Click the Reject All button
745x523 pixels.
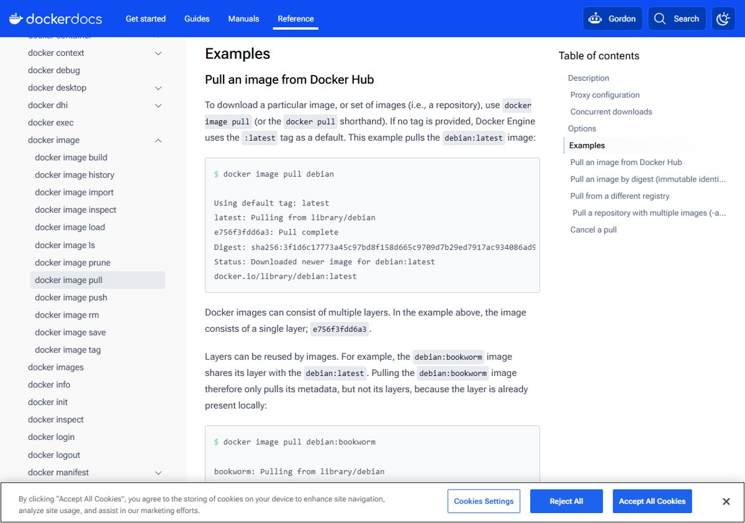(566, 501)
